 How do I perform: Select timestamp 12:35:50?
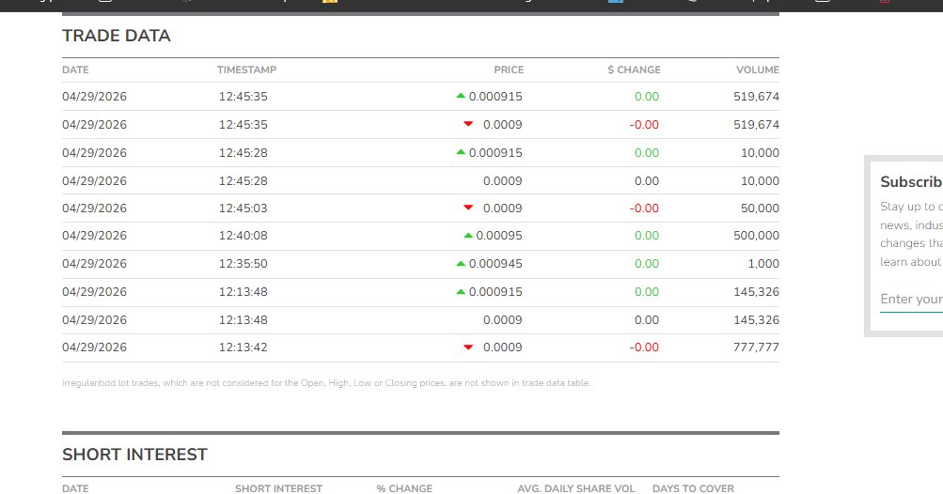[243, 264]
